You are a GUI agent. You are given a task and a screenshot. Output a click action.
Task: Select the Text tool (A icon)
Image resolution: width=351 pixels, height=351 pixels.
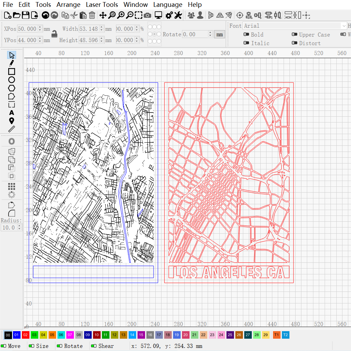point(11,112)
